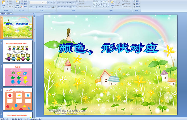Click the Numbering list icon
Viewport: 187px width, 120px height.
[x=63, y=2]
